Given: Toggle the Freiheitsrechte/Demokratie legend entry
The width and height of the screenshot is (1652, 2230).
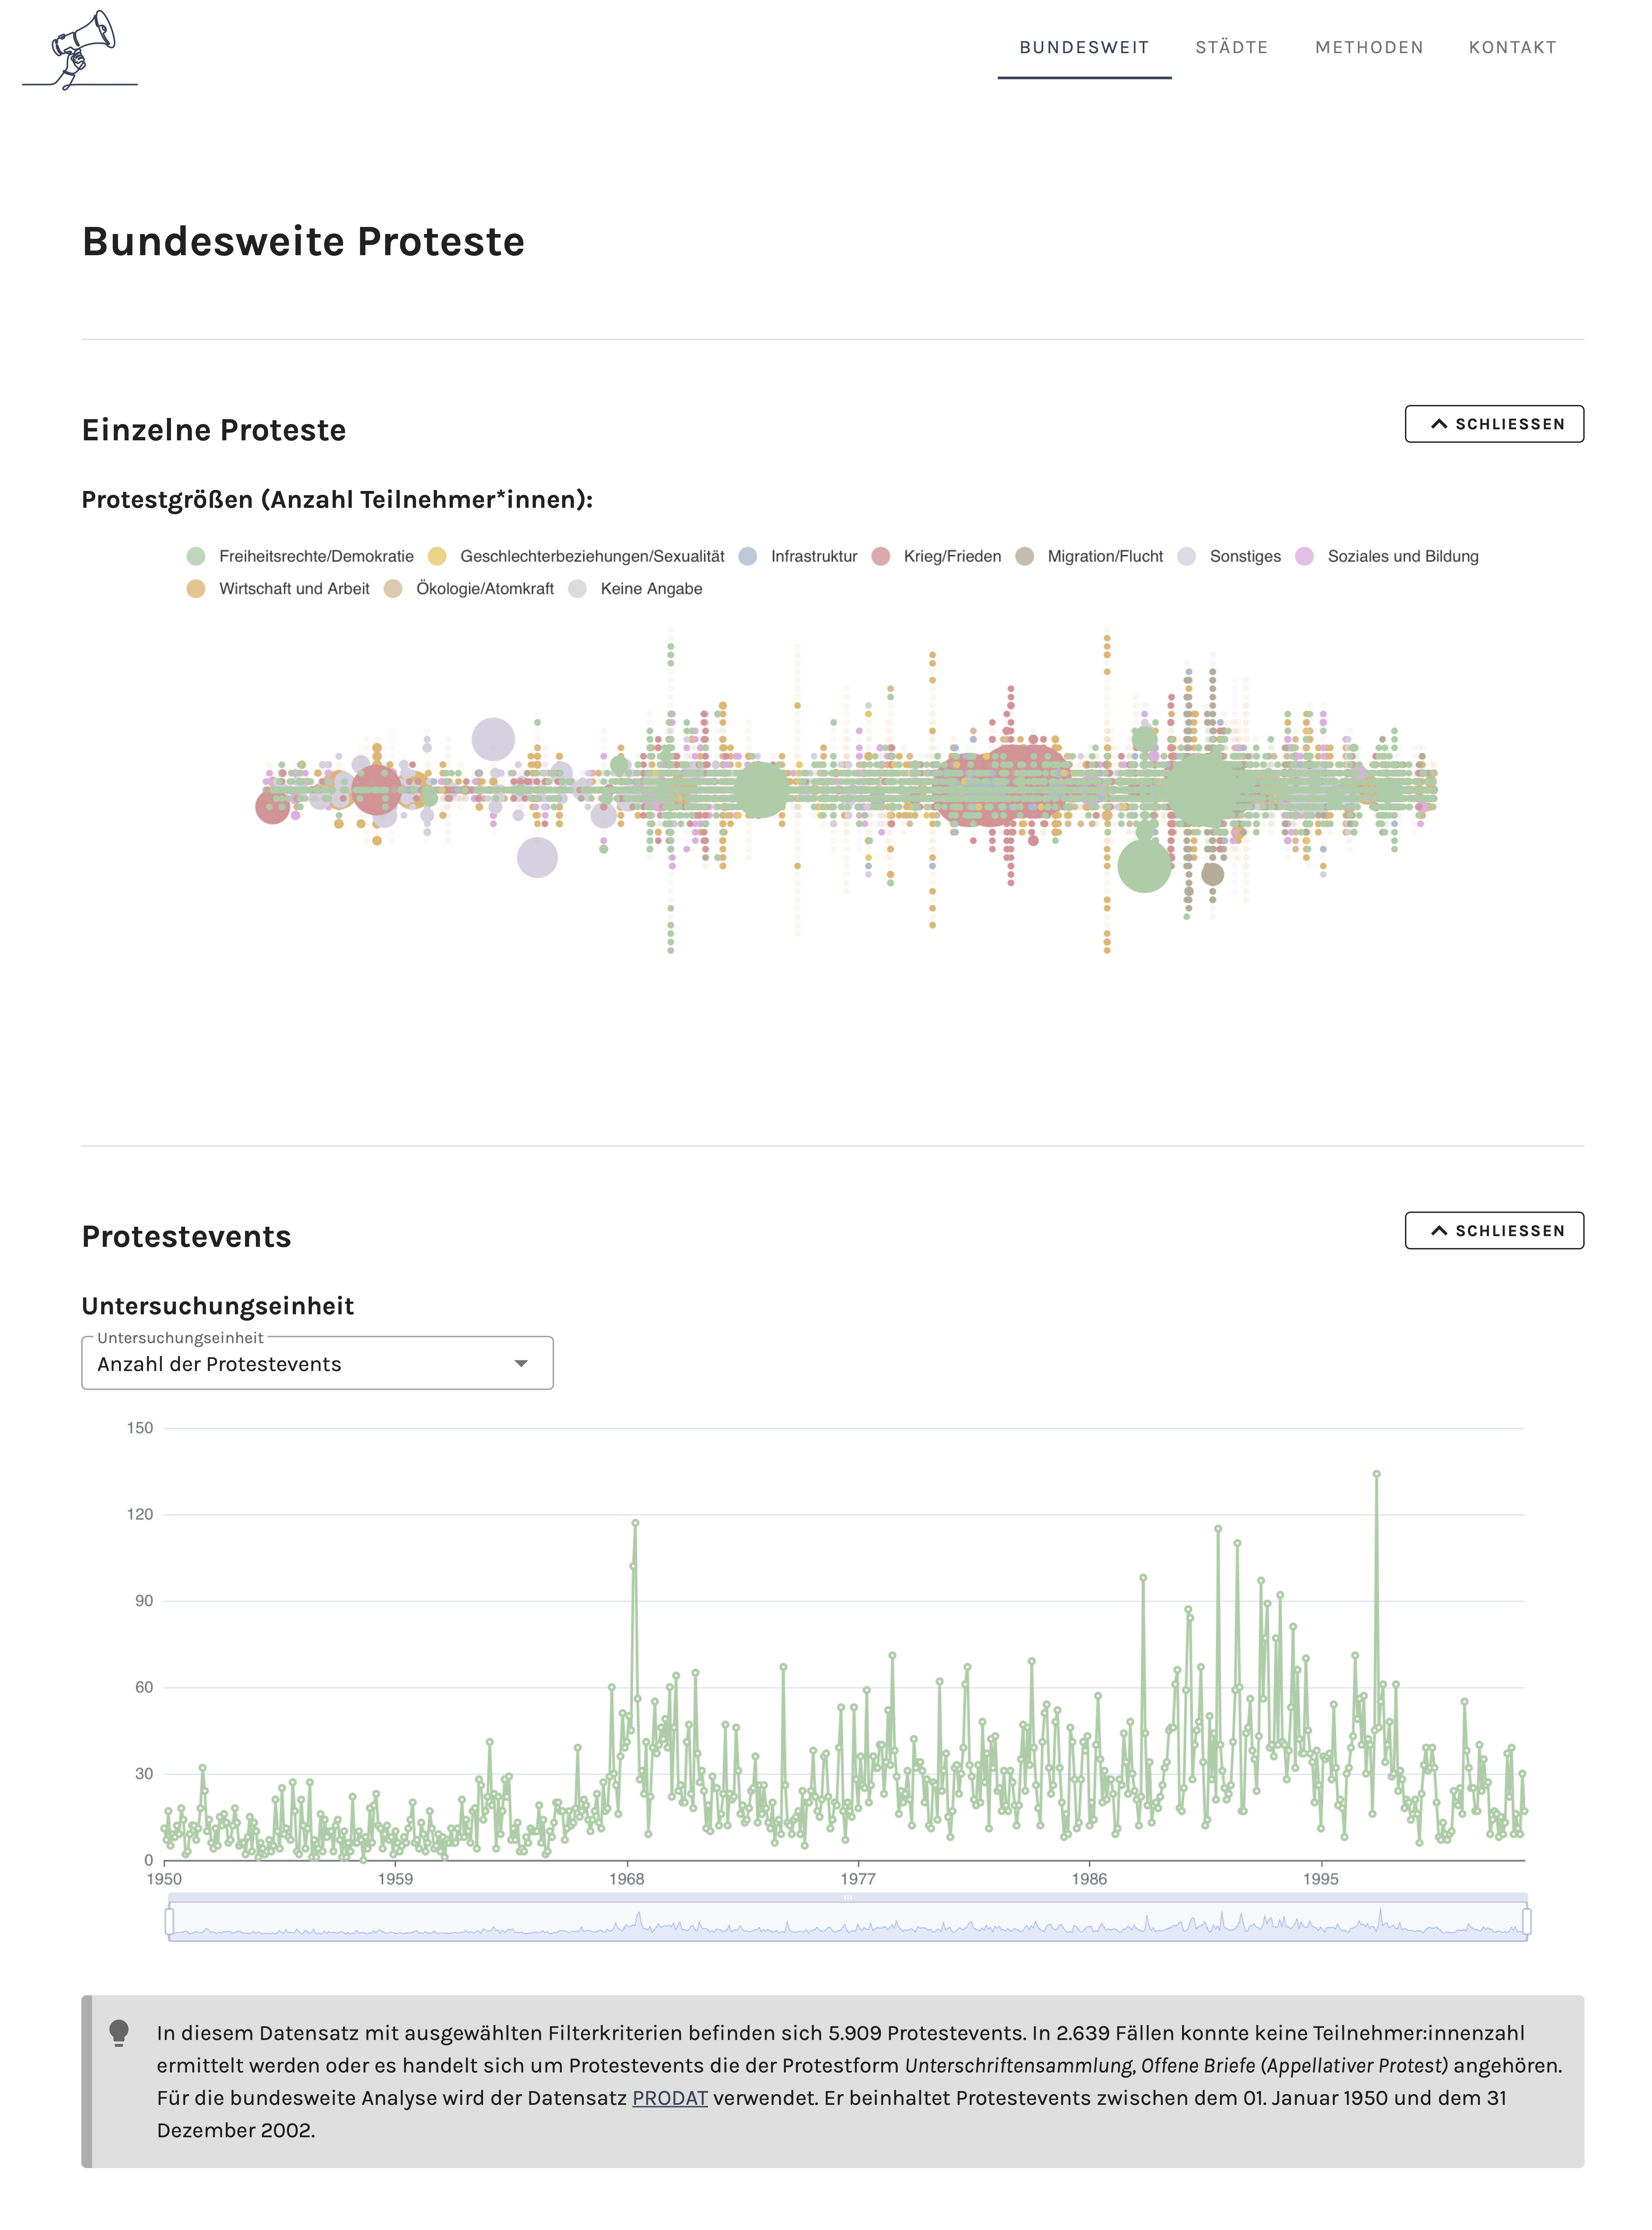Looking at the screenshot, I should coord(300,556).
